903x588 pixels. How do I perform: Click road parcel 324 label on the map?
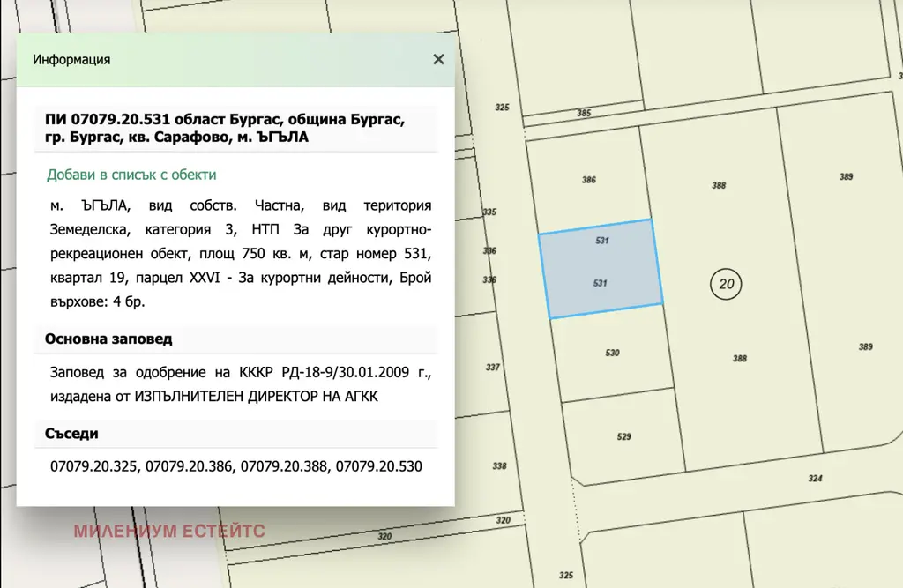pyautogui.click(x=814, y=479)
